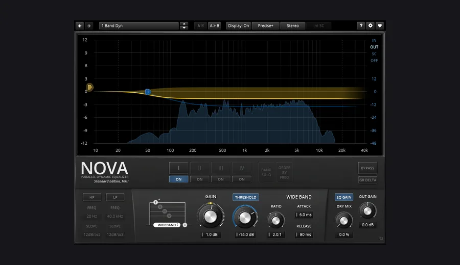Turn analyzer OFF

tap(374, 61)
